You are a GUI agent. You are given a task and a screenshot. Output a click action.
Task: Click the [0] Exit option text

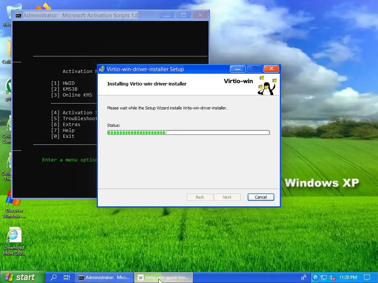(63, 136)
